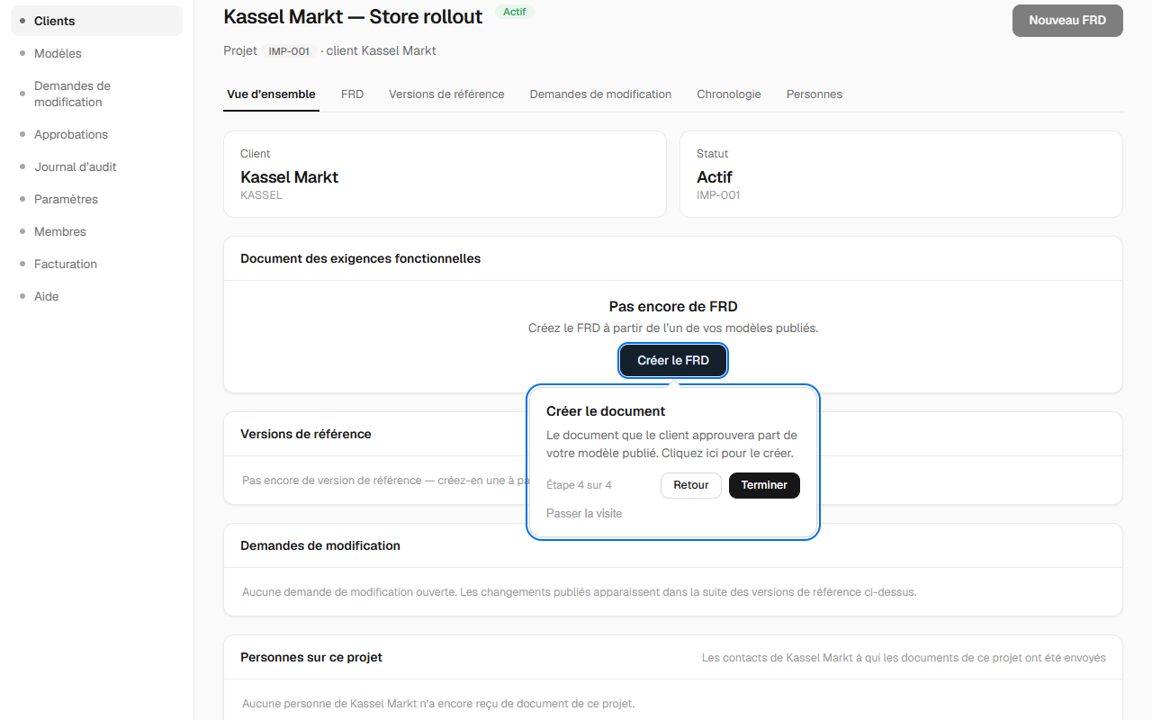Click 'Kassel Markt — Store rollout' page title
The width and height of the screenshot is (1152, 720).
coord(353,16)
